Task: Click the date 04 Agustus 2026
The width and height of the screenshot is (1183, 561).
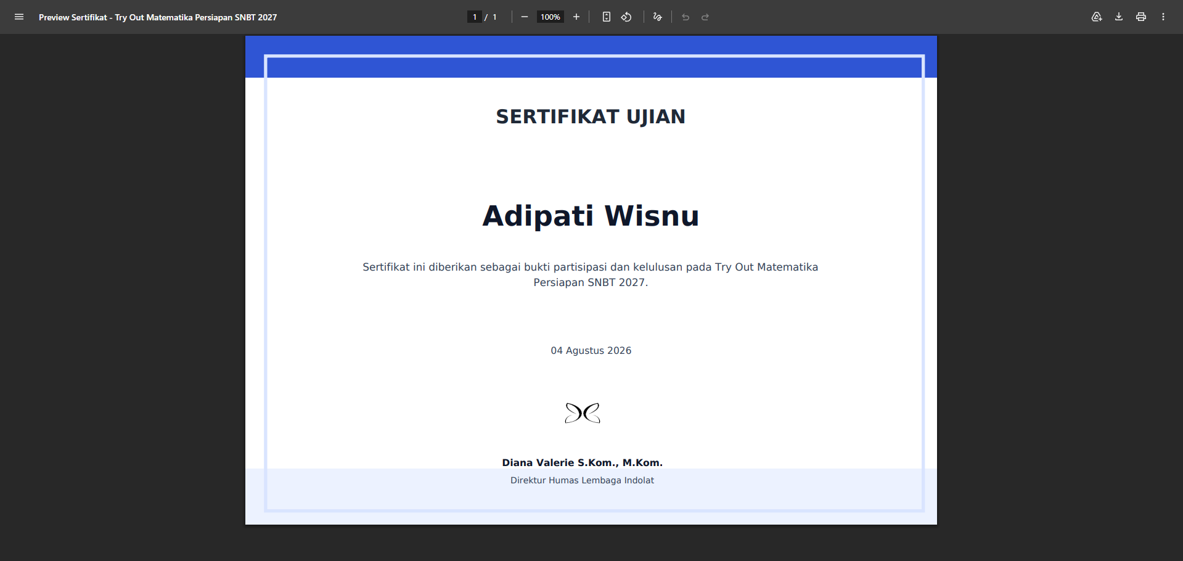Action: pyautogui.click(x=591, y=350)
